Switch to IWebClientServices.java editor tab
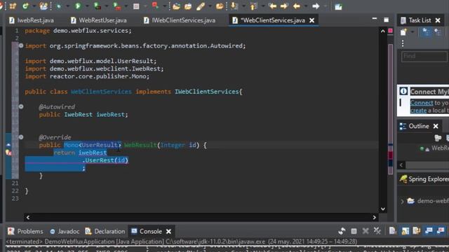This screenshot has width=449, height=252. click(x=180, y=20)
